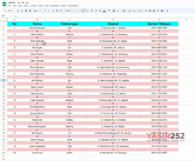Click increase decimal places icon

pos(57,11)
